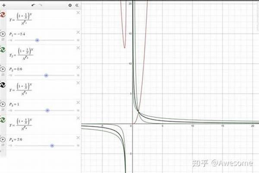Screen dimensions: 259x173
Task: Undo the last edit
Action: click(x=33, y=5)
